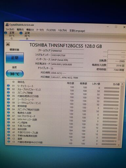Open the 言語(Language) menu

(77, 31)
